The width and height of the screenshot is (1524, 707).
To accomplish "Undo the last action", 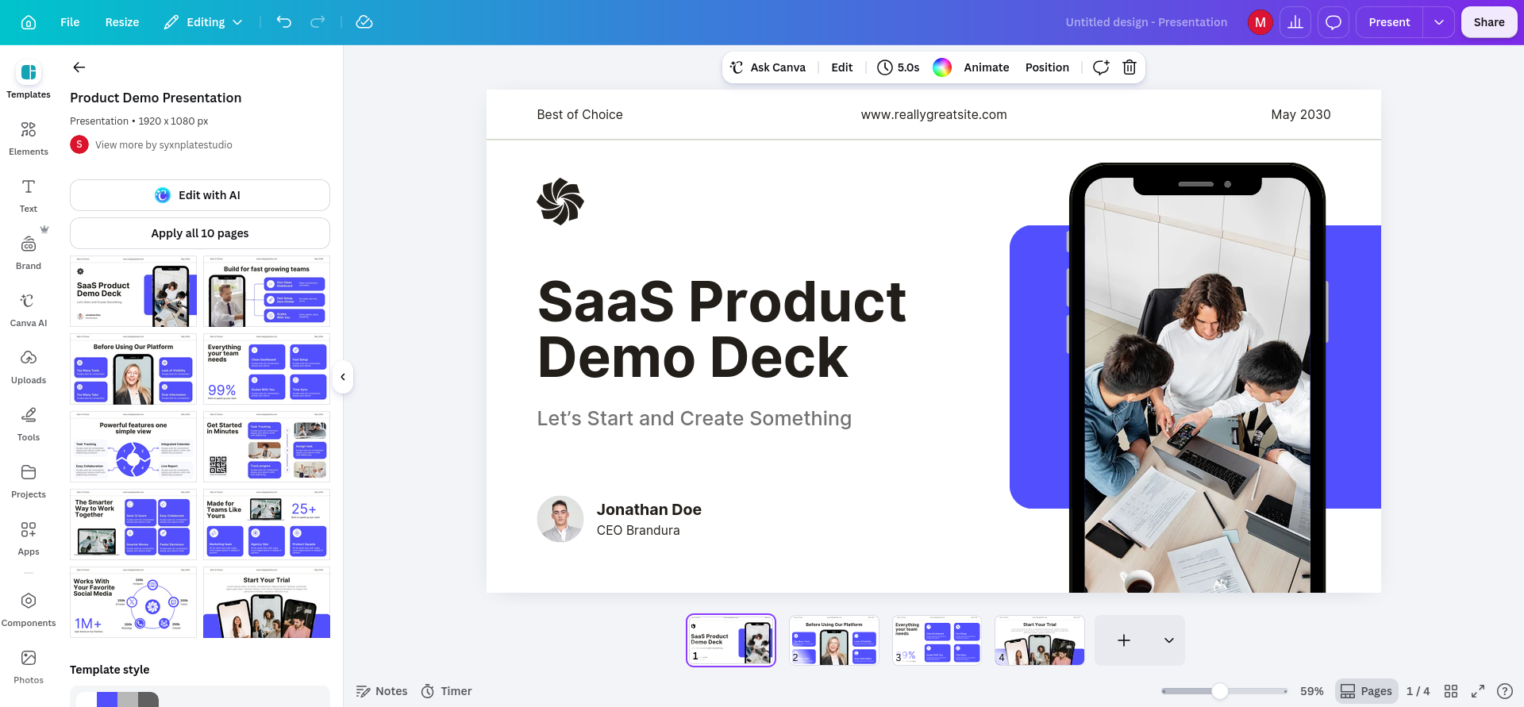I will pos(284,22).
